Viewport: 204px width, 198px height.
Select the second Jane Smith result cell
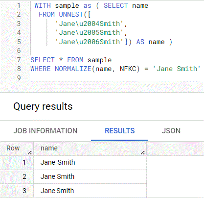click(x=90, y=176)
